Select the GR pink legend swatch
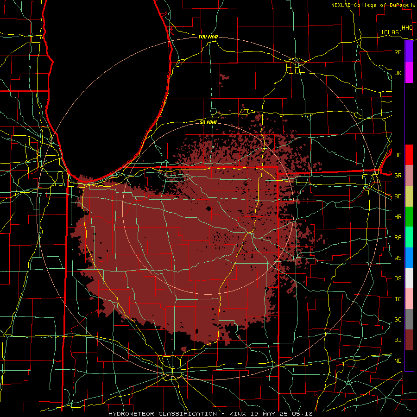The image size is (417, 417). (409, 175)
